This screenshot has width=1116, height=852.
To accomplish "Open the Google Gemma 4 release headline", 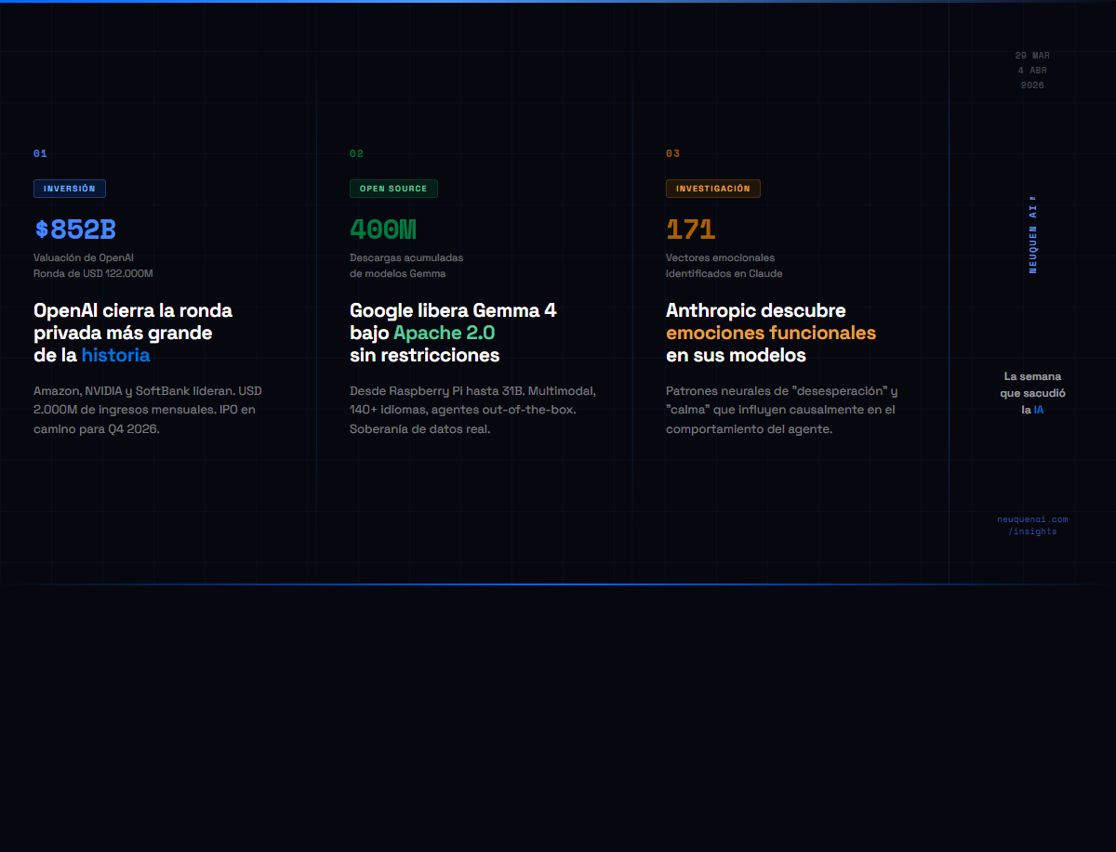I will pos(453,333).
